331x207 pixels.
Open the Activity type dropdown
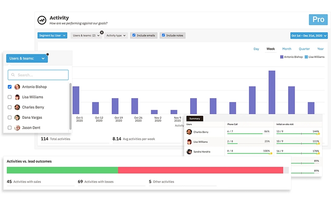point(116,36)
